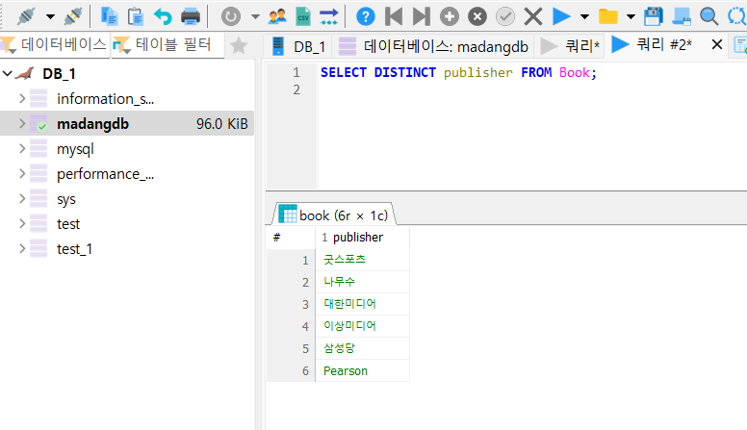Close the 쿼리 #2* tab
Image resolution: width=747 pixels, height=430 pixels.
[716, 45]
